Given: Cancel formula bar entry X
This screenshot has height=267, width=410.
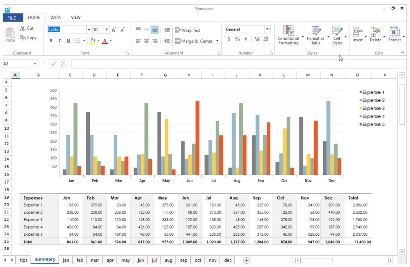Looking at the screenshot, I should tap(63, 64).
